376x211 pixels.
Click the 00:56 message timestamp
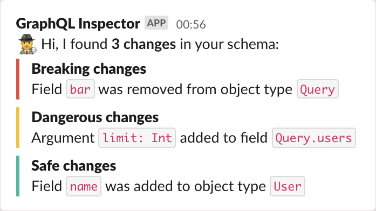(x=191, y=24)
